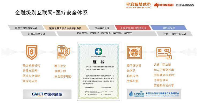This screenshot has height=111, width=198.
Task: Click the text 技术的 under the vault icon
Action: [x=131, y=71]
